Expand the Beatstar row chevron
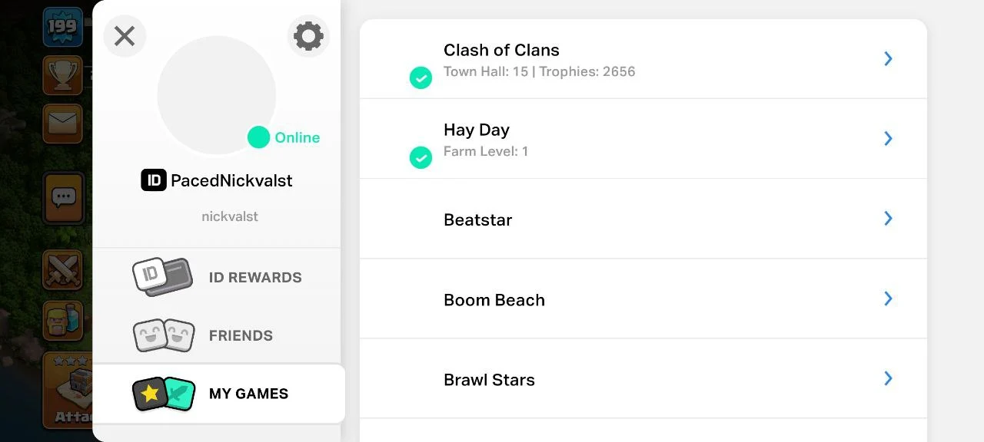The height and width of the screenshot is (442, 984). [x=888, y=219]
